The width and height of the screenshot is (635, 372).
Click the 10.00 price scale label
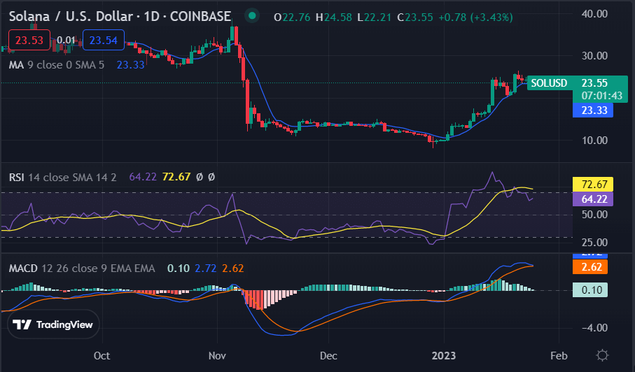coord(594,141)
